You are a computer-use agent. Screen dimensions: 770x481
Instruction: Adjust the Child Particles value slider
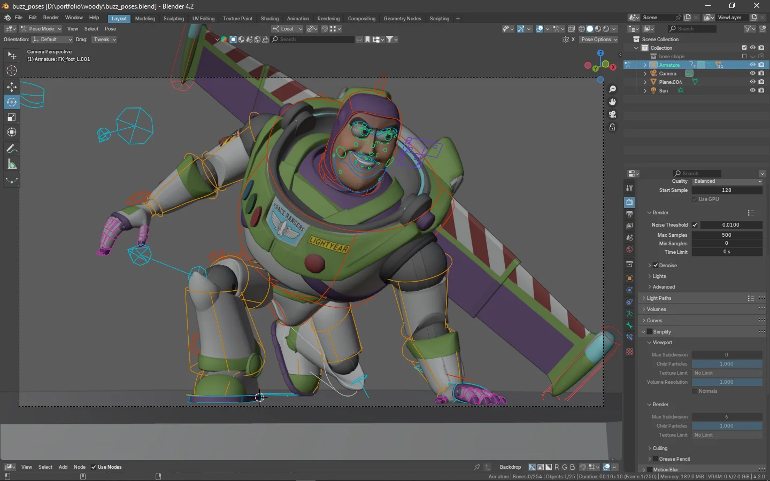click(727, 363)
